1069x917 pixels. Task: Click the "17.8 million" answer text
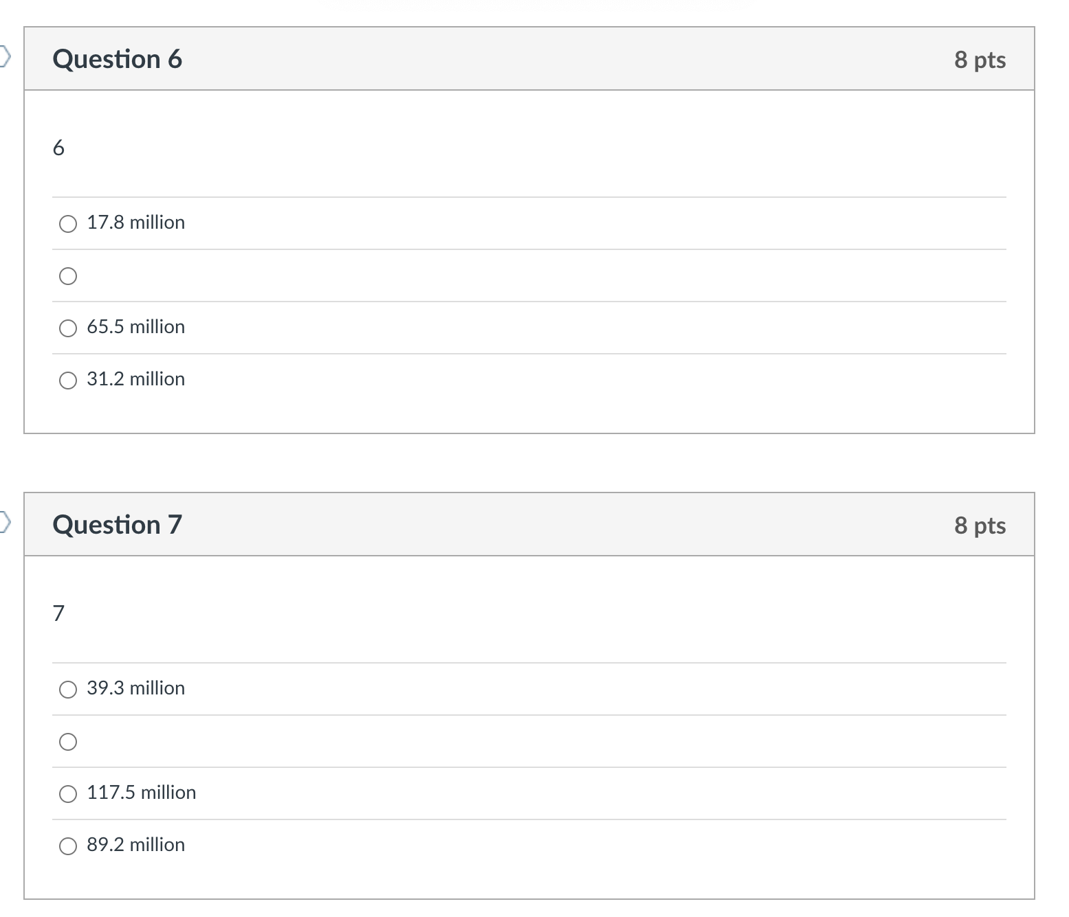click(x=135, y=223)
